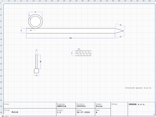Viewport: 156px width, 117px height.
Task: Select the Default layer tab
Action: pos(6,116)
